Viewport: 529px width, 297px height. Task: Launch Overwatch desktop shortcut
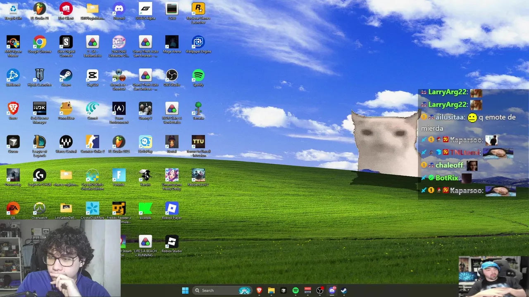[40, 211]
